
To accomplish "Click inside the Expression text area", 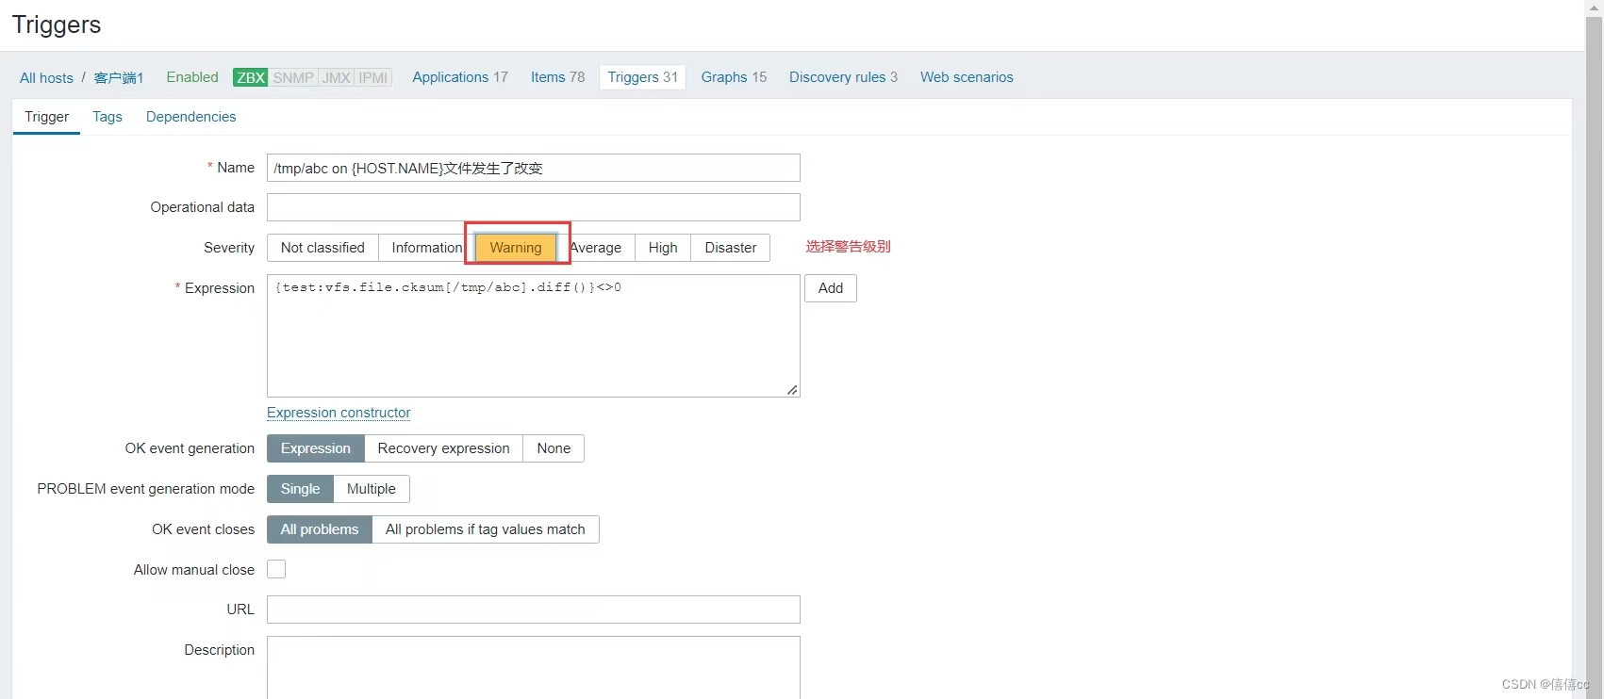I will [534, 335].
